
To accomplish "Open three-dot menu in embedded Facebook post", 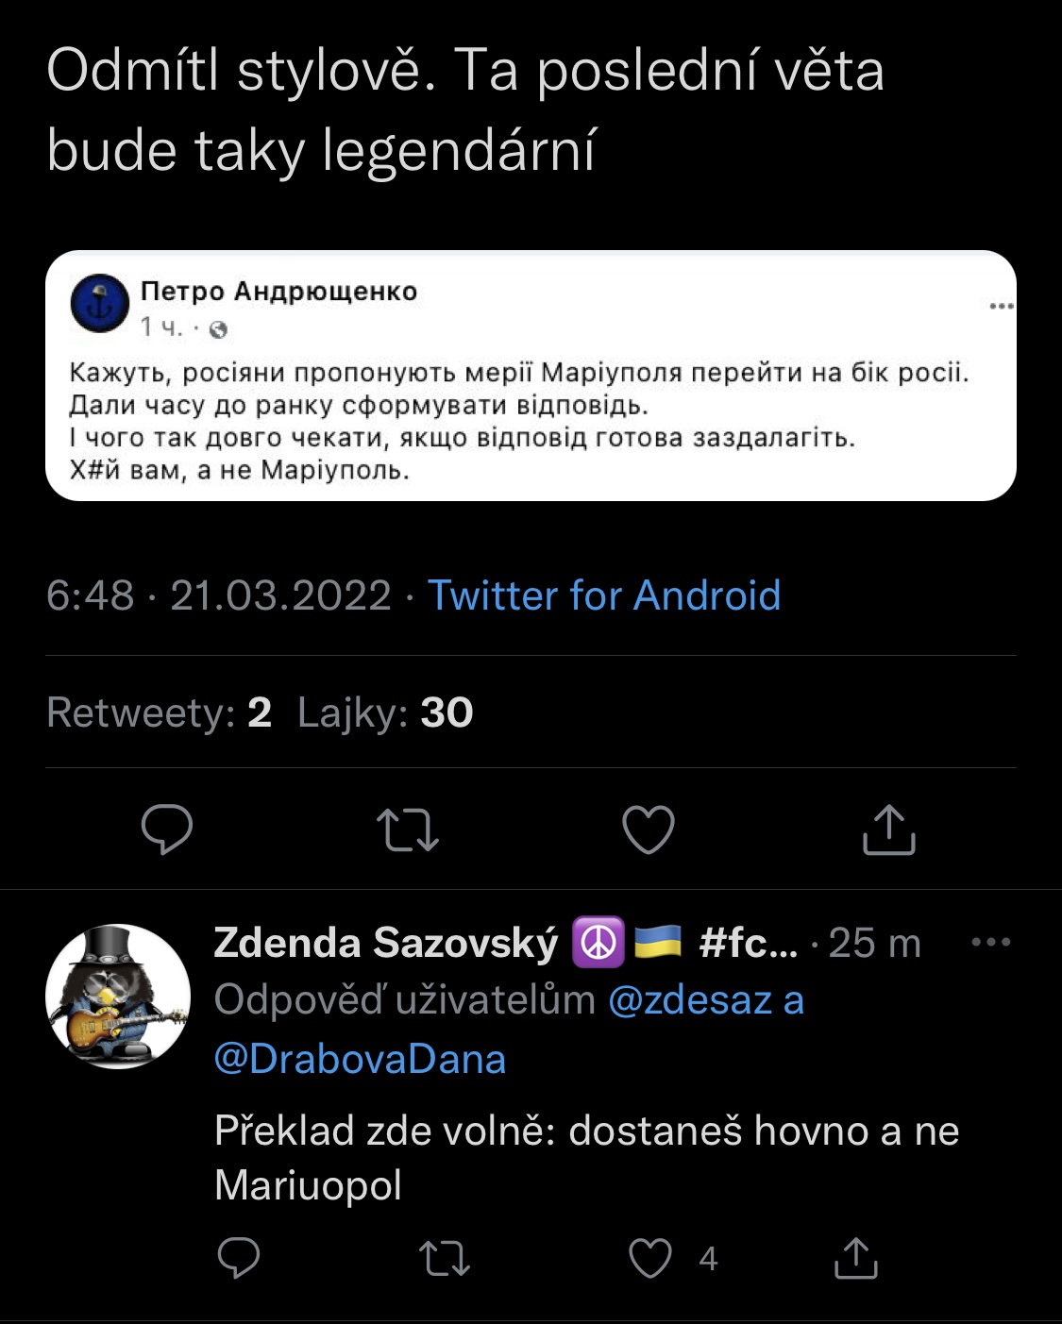I will [1002, 306].
